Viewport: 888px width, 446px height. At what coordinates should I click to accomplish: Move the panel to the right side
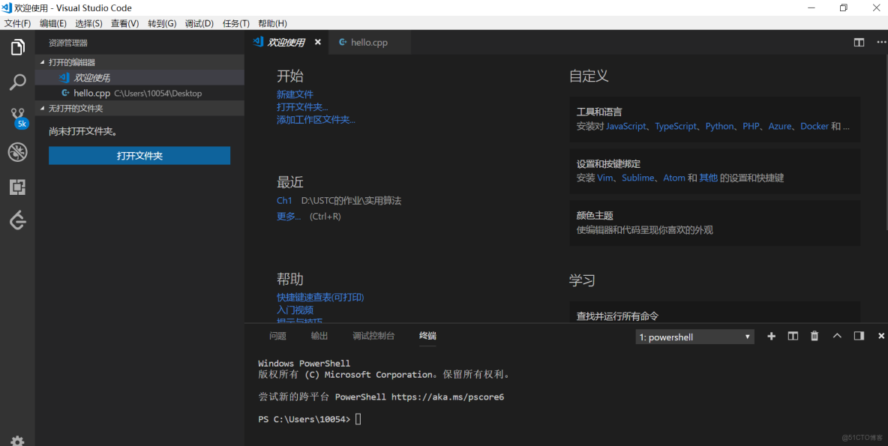tap(859, 337)
